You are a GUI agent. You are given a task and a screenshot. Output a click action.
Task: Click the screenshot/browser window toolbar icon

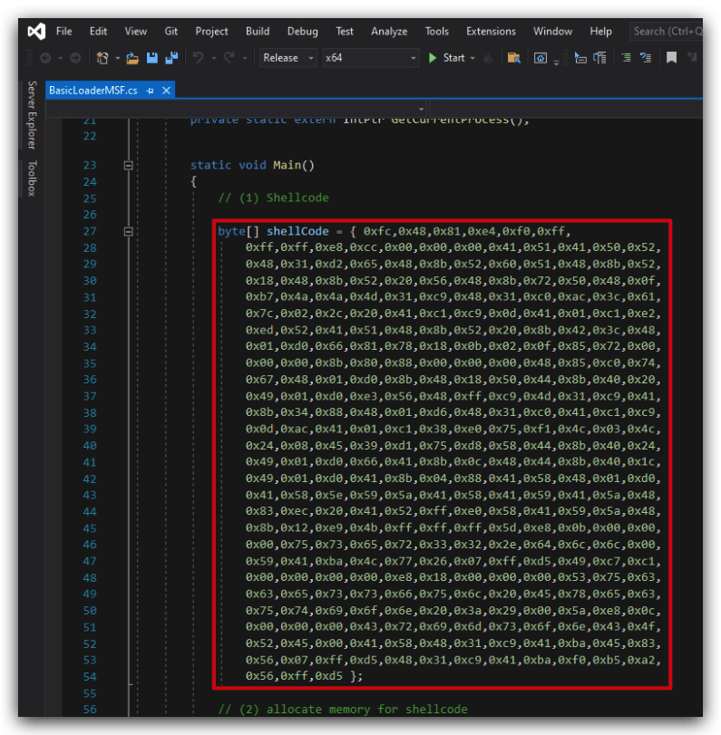(x=541, y=58)
